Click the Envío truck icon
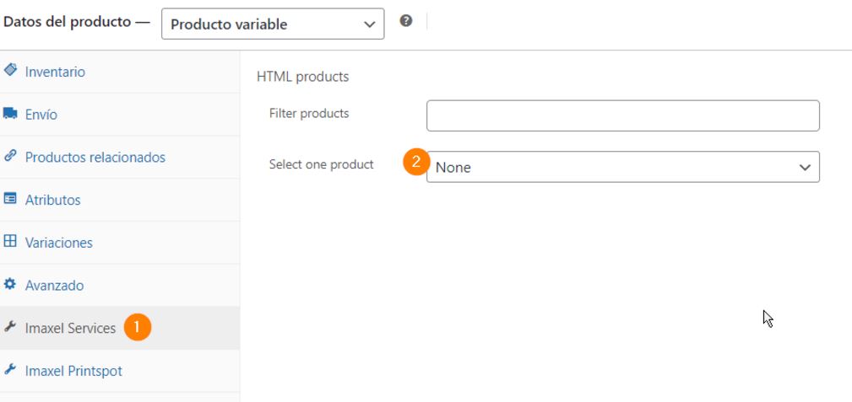Image resolution: width=852 pixels, height=402 pixels. 10,114
